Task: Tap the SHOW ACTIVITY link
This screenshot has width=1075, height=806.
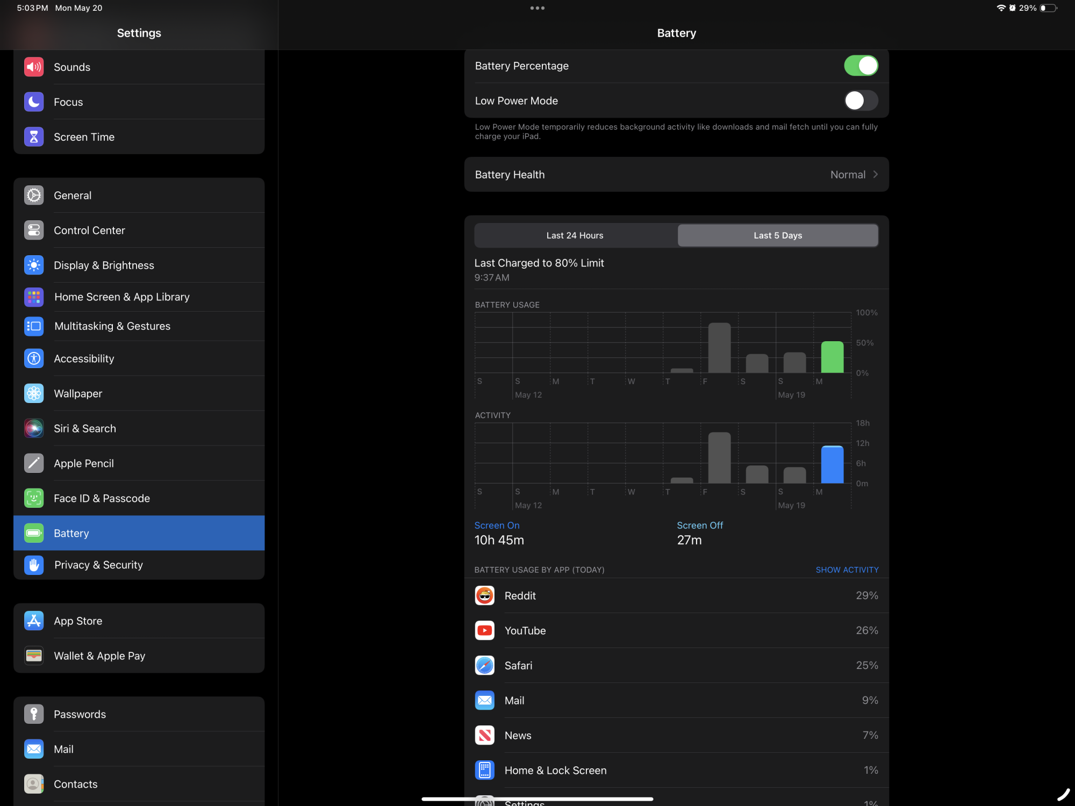Action: (847, 570)
